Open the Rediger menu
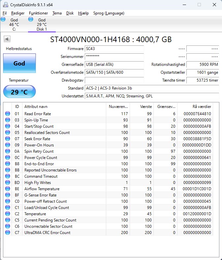Screen dimensions: 222x260 coord(18,13)
